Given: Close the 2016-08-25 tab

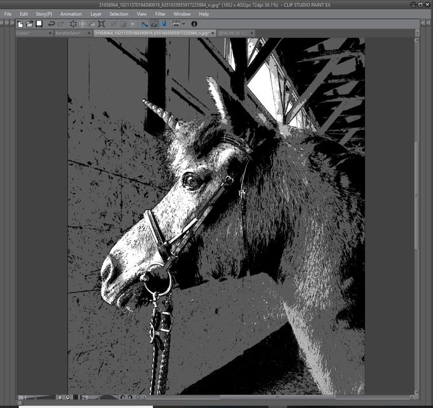Looking at the screenshot, I should click(252, 33).
